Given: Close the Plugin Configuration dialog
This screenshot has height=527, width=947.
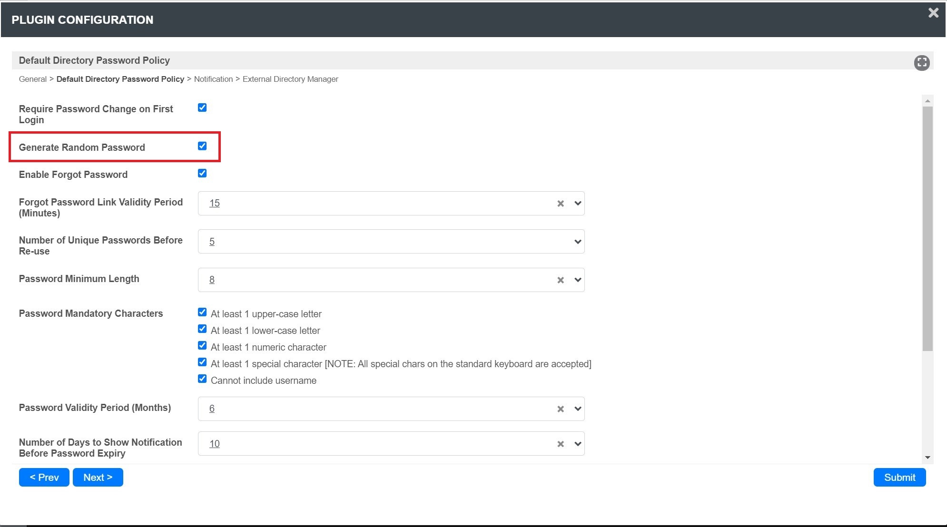Looking at the screenshot, I should (x=933, y=13).
